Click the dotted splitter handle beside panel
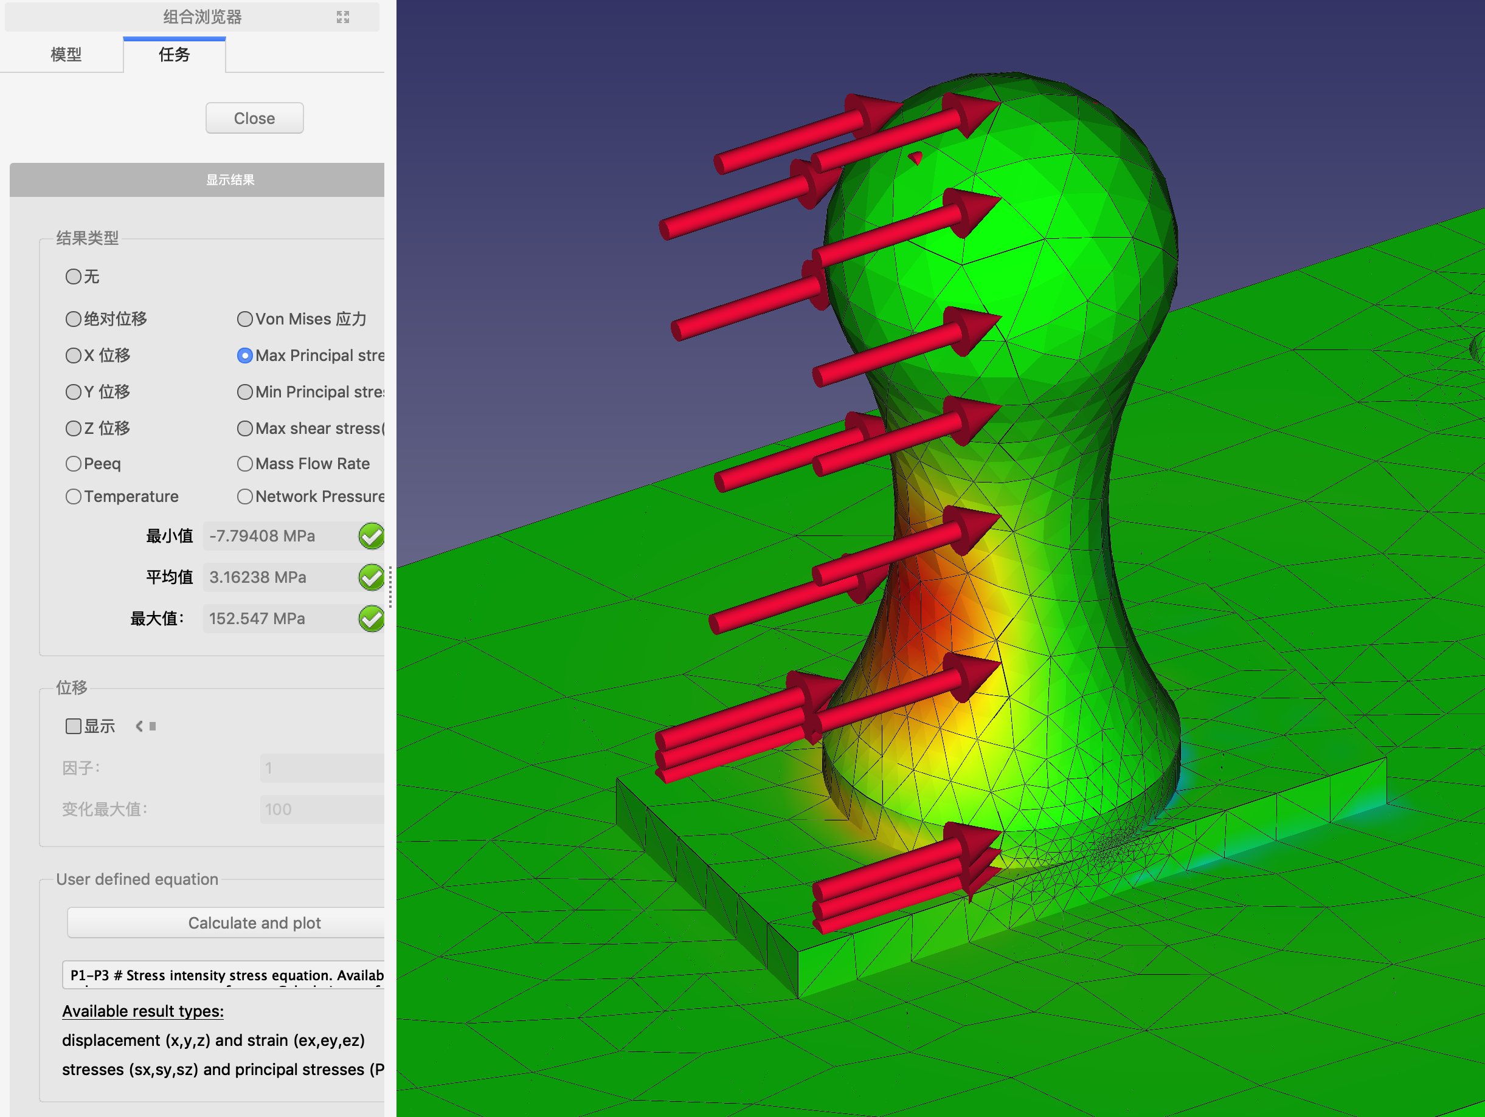The image size is (1485, 1117). coord(390,588)
